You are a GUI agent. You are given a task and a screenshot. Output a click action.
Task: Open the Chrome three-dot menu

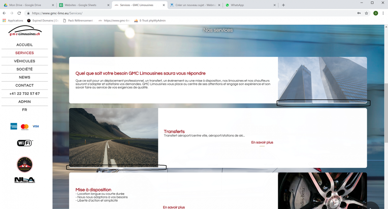point(383,13)
